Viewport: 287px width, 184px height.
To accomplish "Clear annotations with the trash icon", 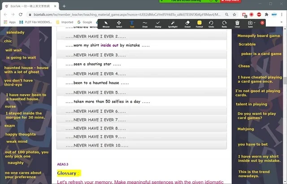I will [x=237, y=24].
